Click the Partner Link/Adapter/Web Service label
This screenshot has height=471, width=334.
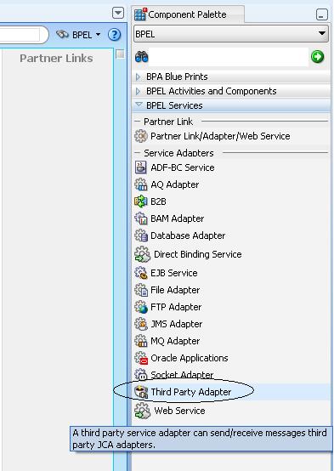(x=220, y=136)
